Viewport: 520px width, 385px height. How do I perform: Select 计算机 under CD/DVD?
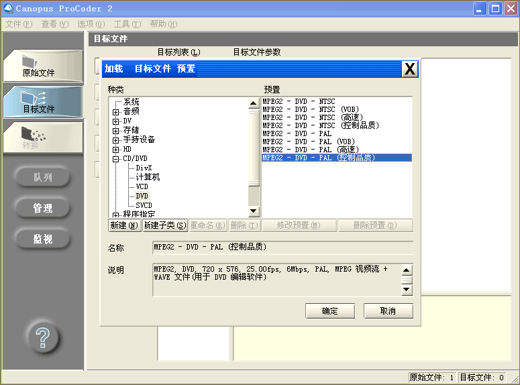click(x=148, y=177)
